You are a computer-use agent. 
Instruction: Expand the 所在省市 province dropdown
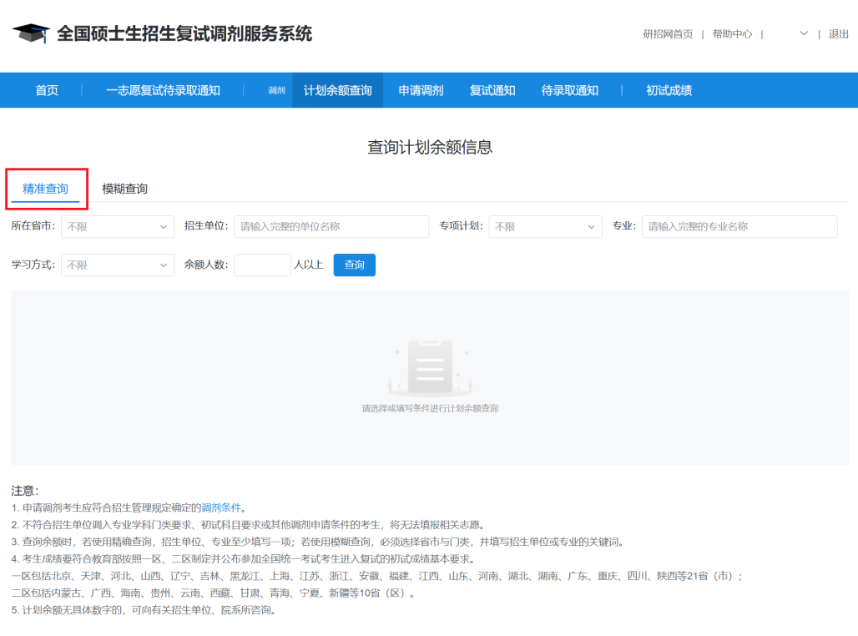coord(117,226)
